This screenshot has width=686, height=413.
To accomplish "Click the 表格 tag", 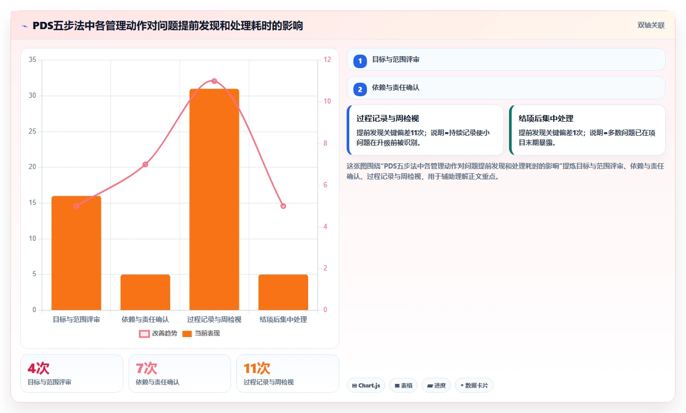I will pyautogui.click(x=403, y=385).
